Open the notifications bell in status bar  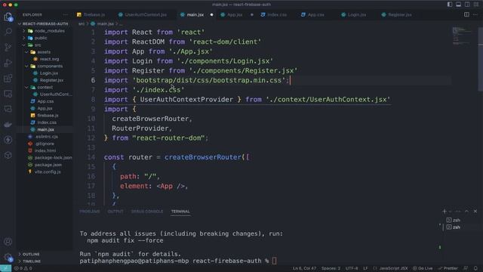(x=475, y=268)
